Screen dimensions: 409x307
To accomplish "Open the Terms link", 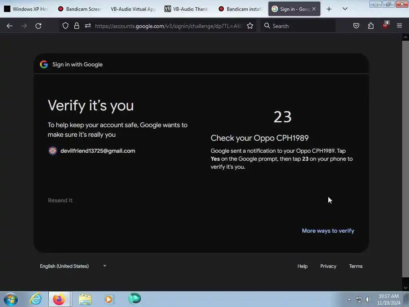I will (x=356, y=266).
